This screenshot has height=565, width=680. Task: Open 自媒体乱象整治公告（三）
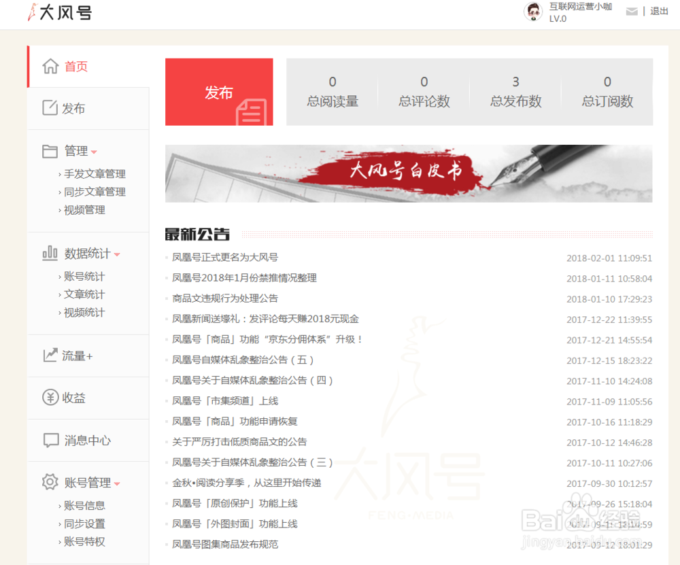pyautogui.click(x=252, y=462)
